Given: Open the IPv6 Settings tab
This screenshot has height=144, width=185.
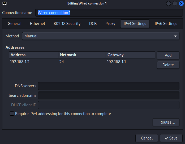Looking at the screenshot, I should tap(166, 24).
